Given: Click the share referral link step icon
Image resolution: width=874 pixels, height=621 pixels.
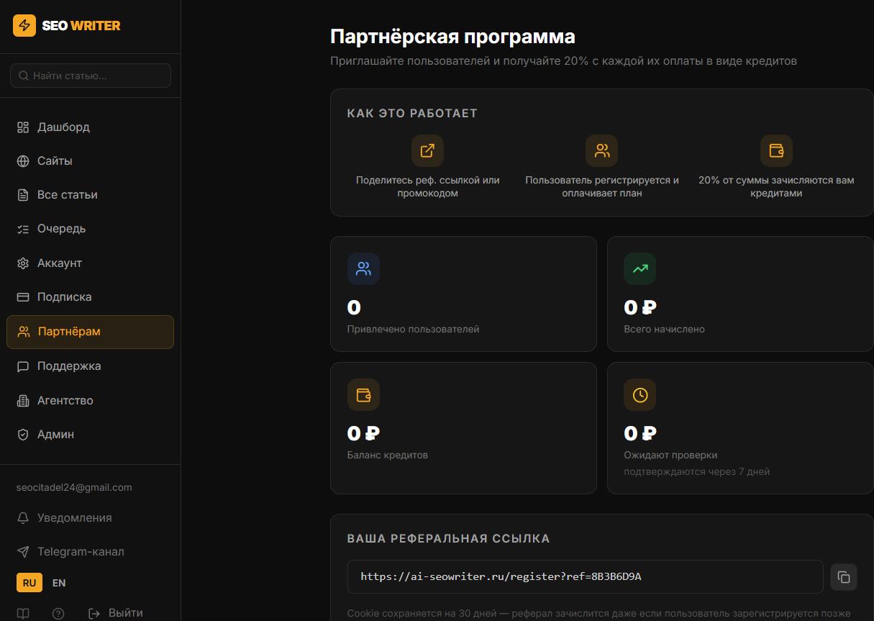Looking at the screenshot, I should tap(427, 150).
